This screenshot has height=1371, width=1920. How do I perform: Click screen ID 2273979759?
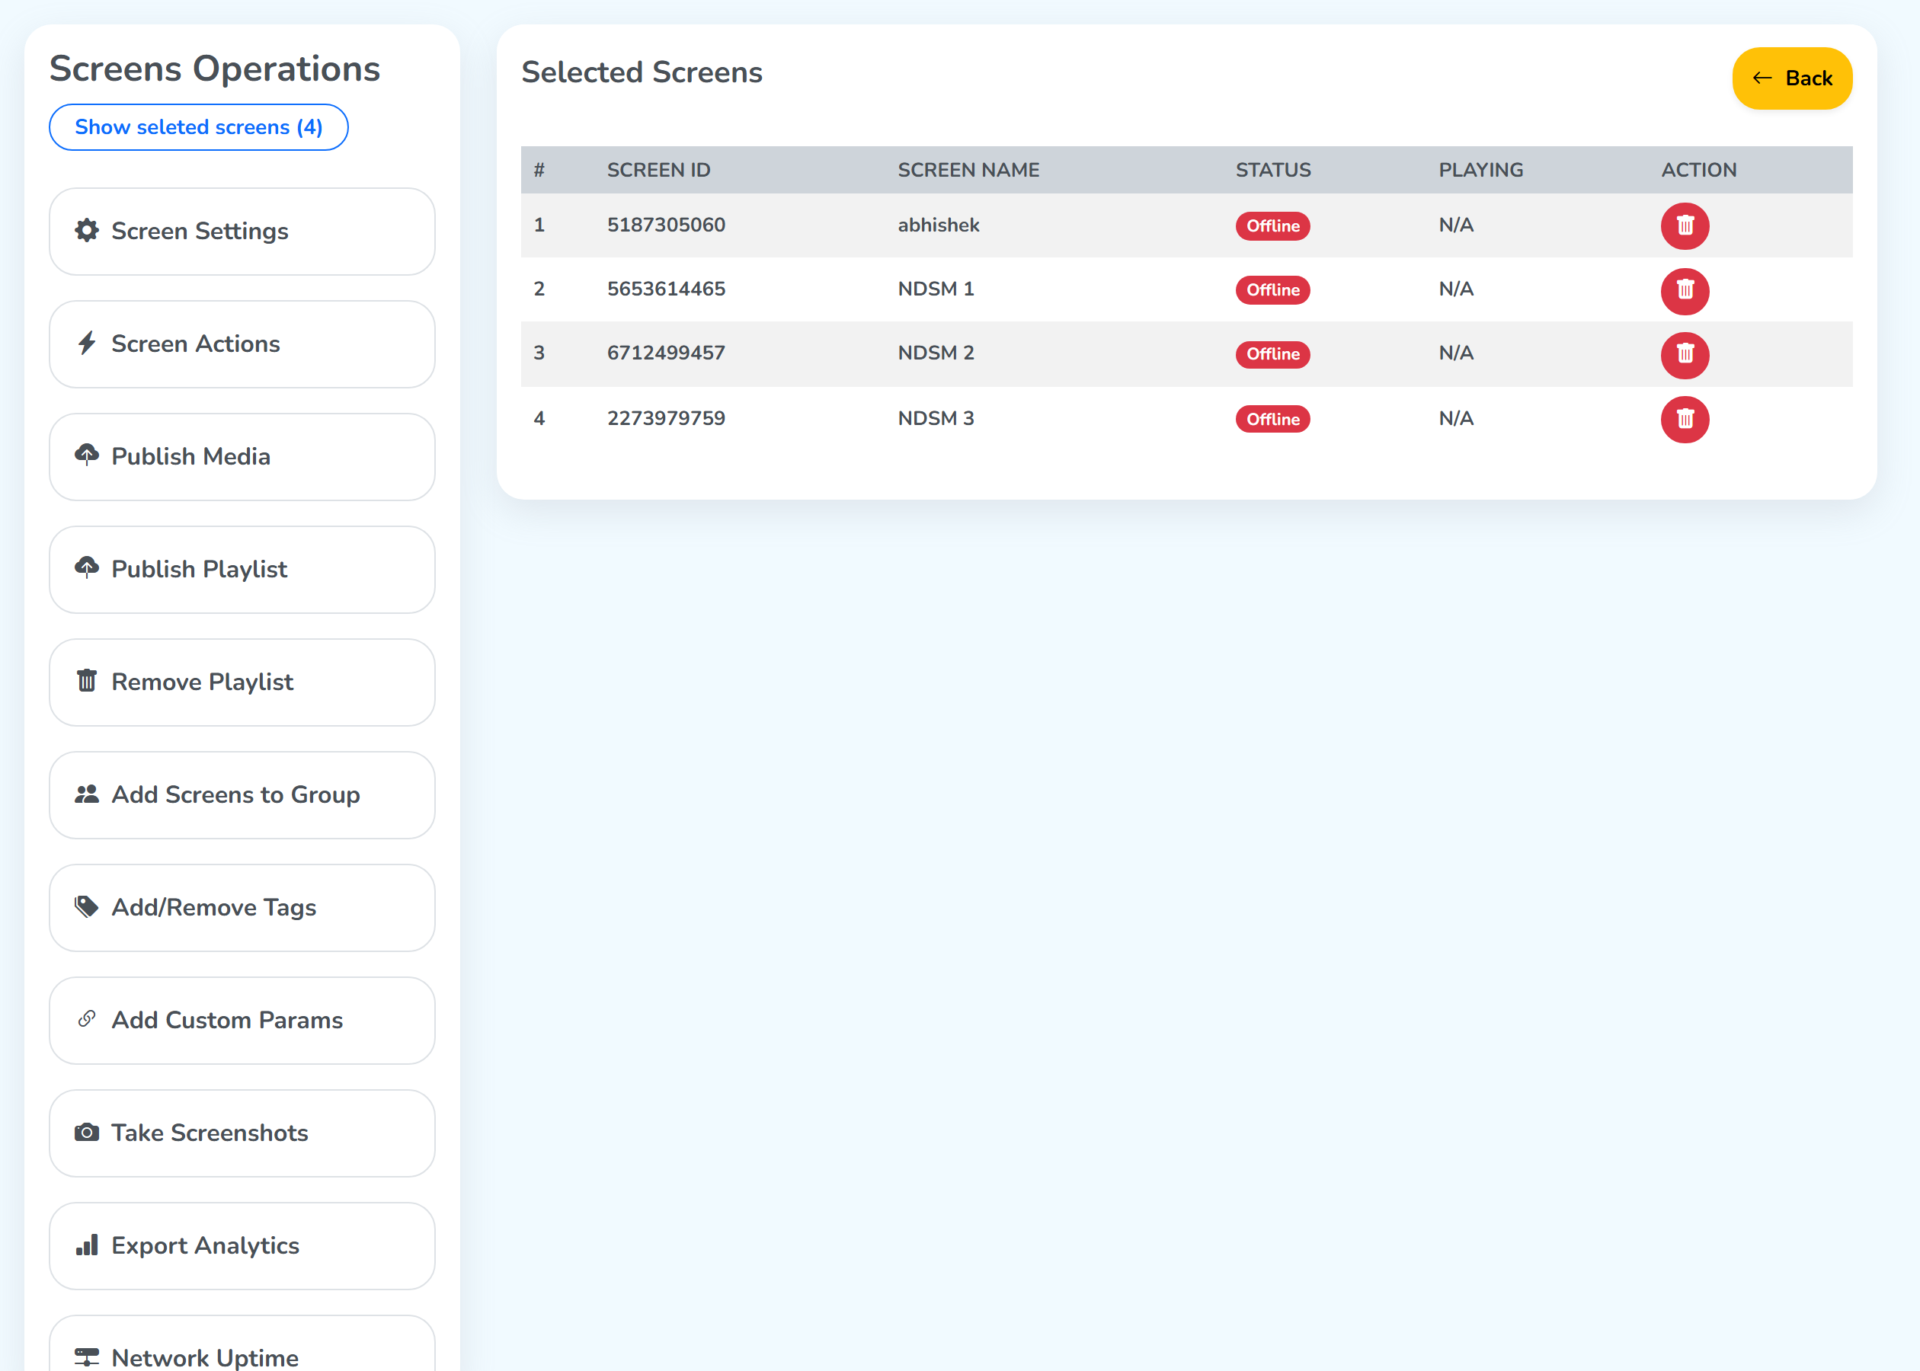click(x=666, y=418)
